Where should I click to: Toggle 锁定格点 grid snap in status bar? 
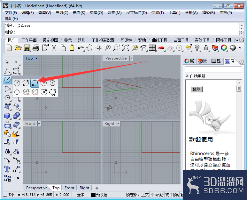(x=133, y=195)
